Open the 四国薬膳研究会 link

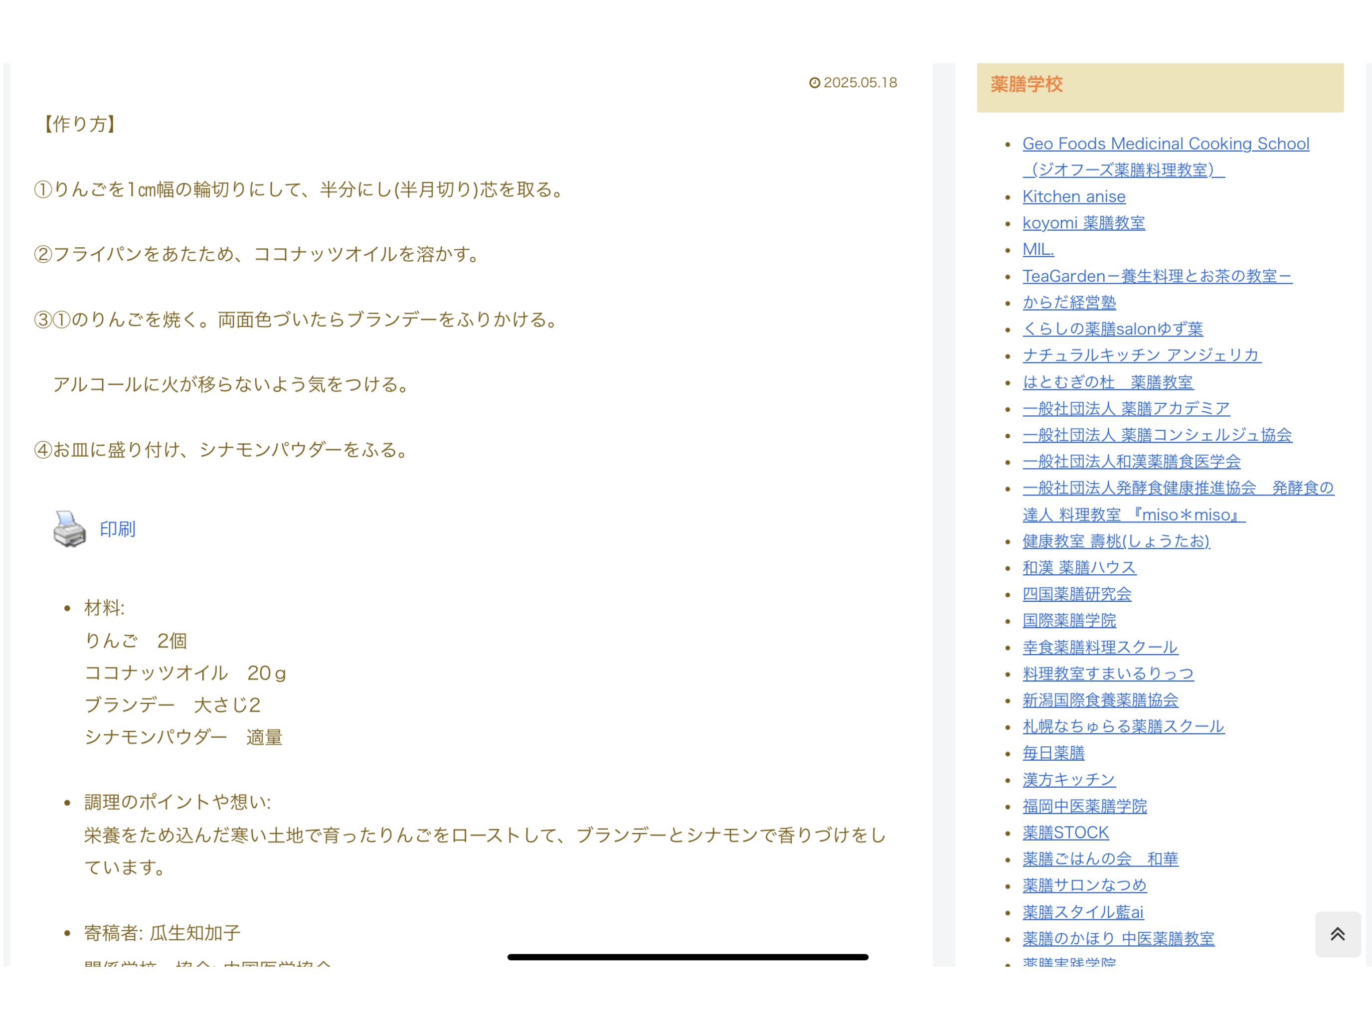pos(1077,594)
